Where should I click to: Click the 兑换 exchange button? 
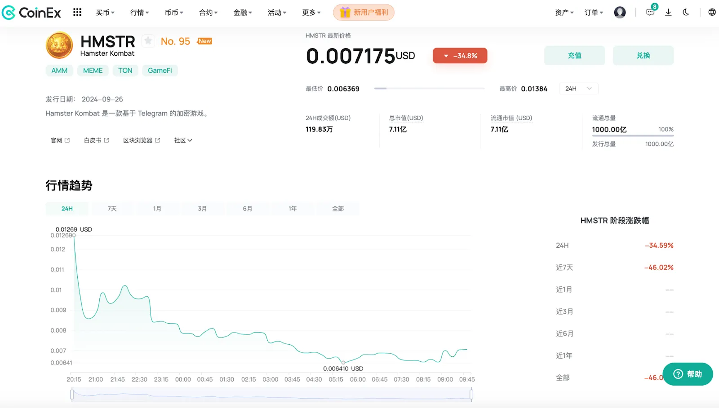(643, 56)
